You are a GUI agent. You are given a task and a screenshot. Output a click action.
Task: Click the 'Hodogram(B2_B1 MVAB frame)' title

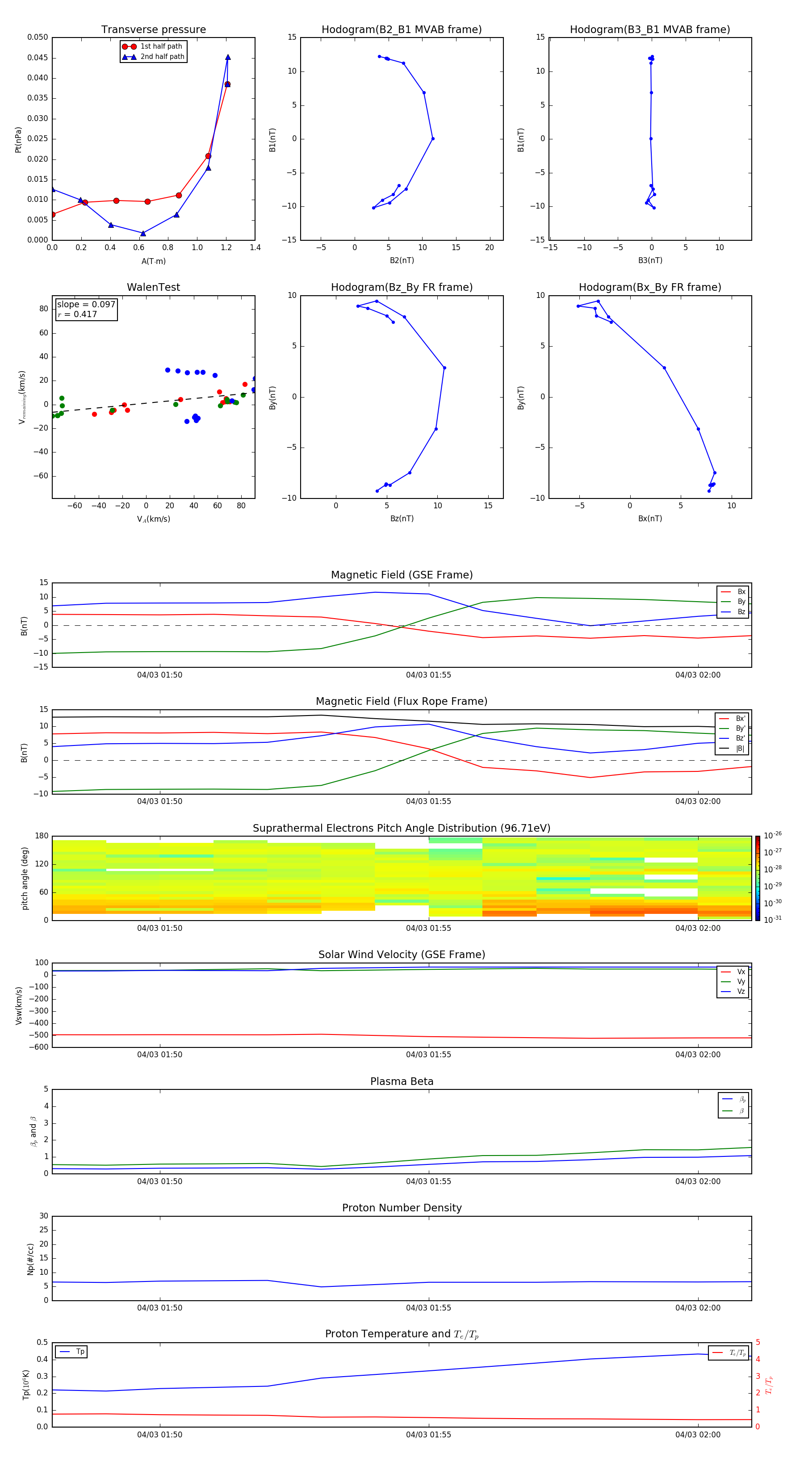[x=402, y=29]
